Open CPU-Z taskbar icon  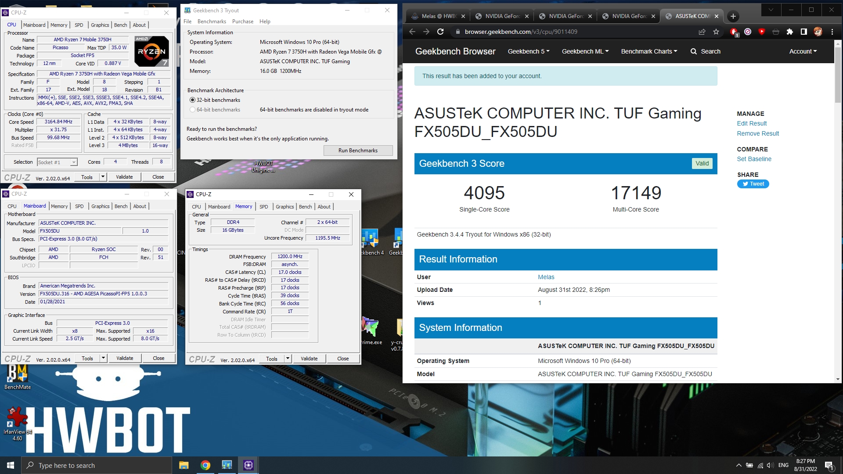coord(248,465)
